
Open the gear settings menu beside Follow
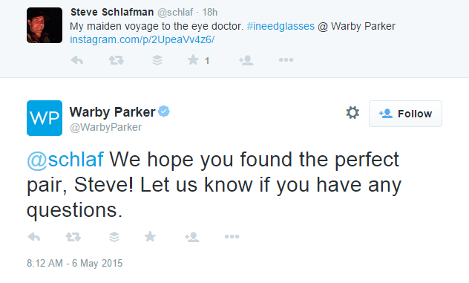click(352, 113)
